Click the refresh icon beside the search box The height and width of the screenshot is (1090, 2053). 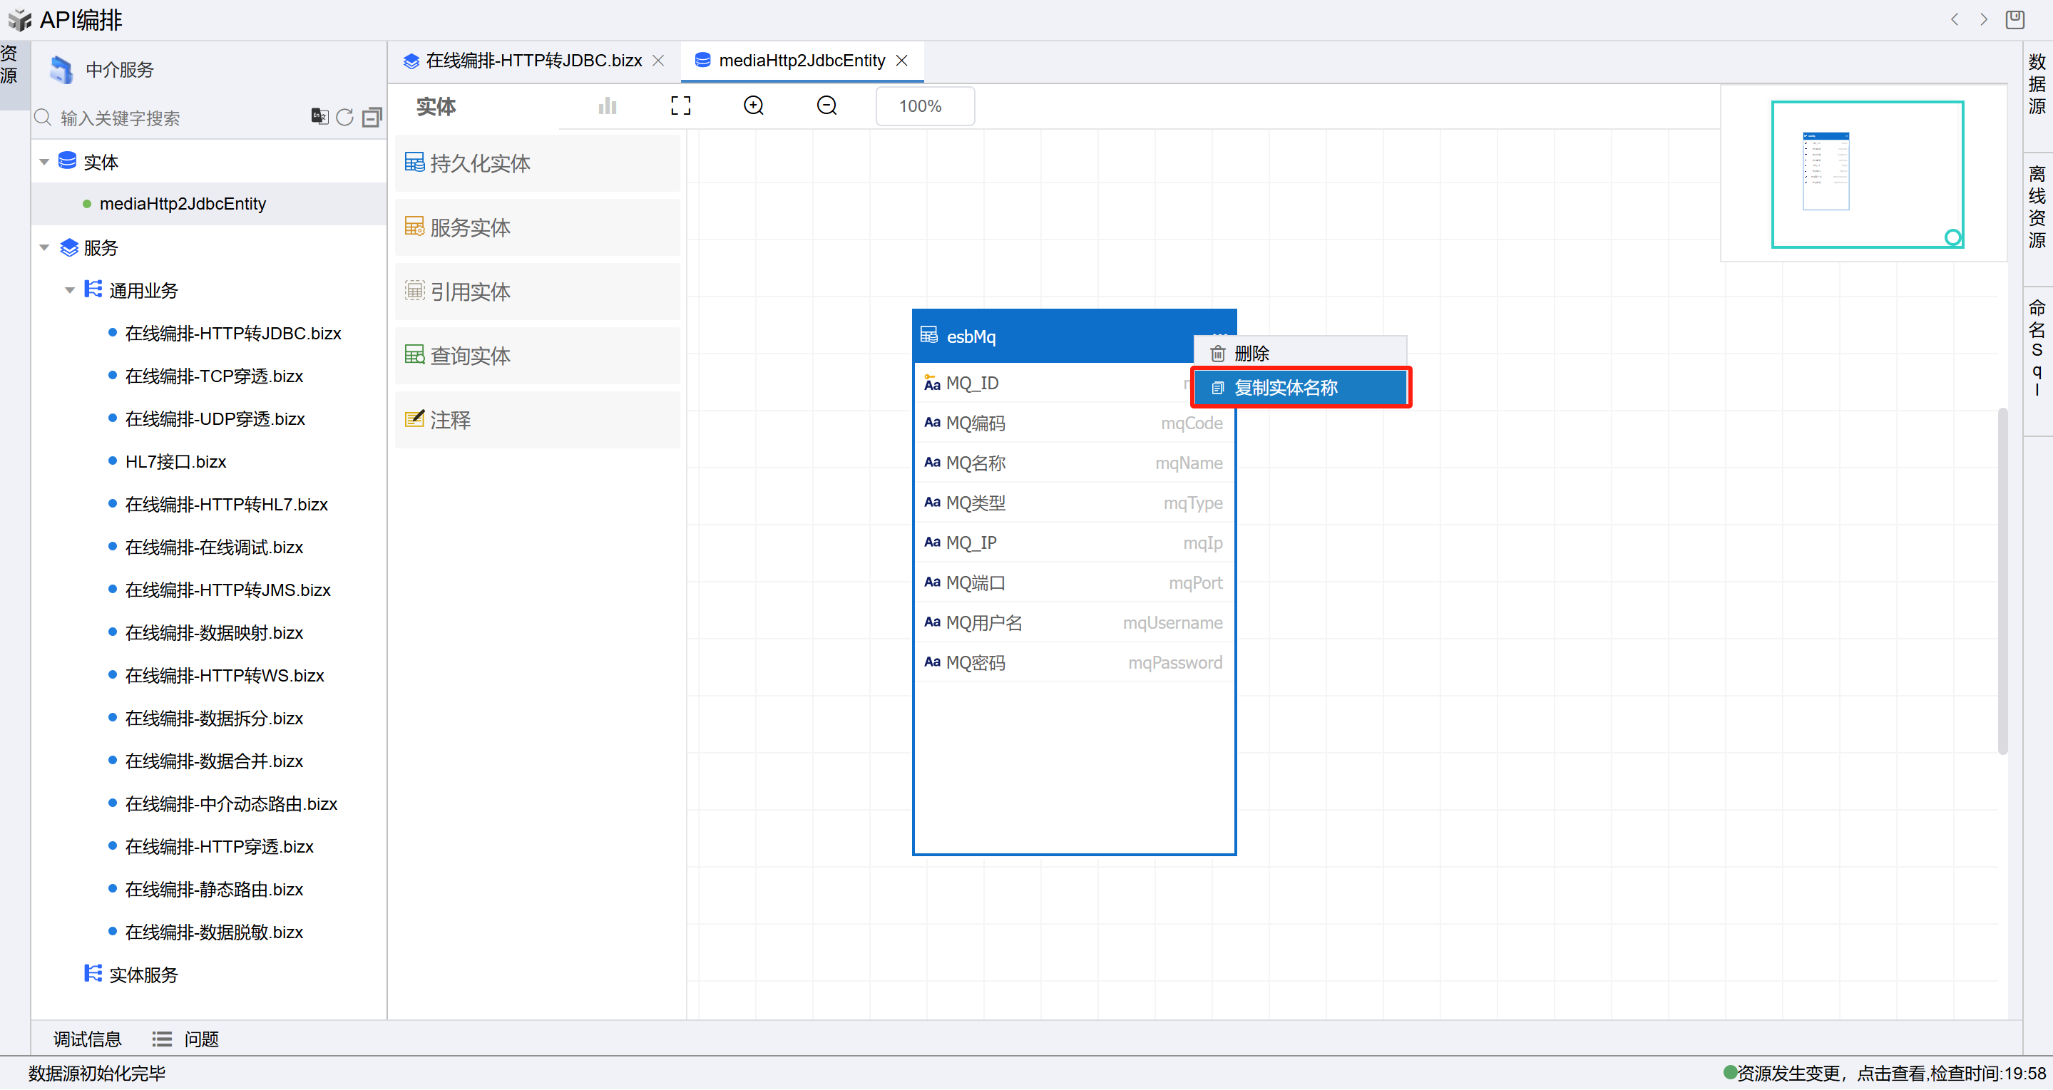coord(344,118)
